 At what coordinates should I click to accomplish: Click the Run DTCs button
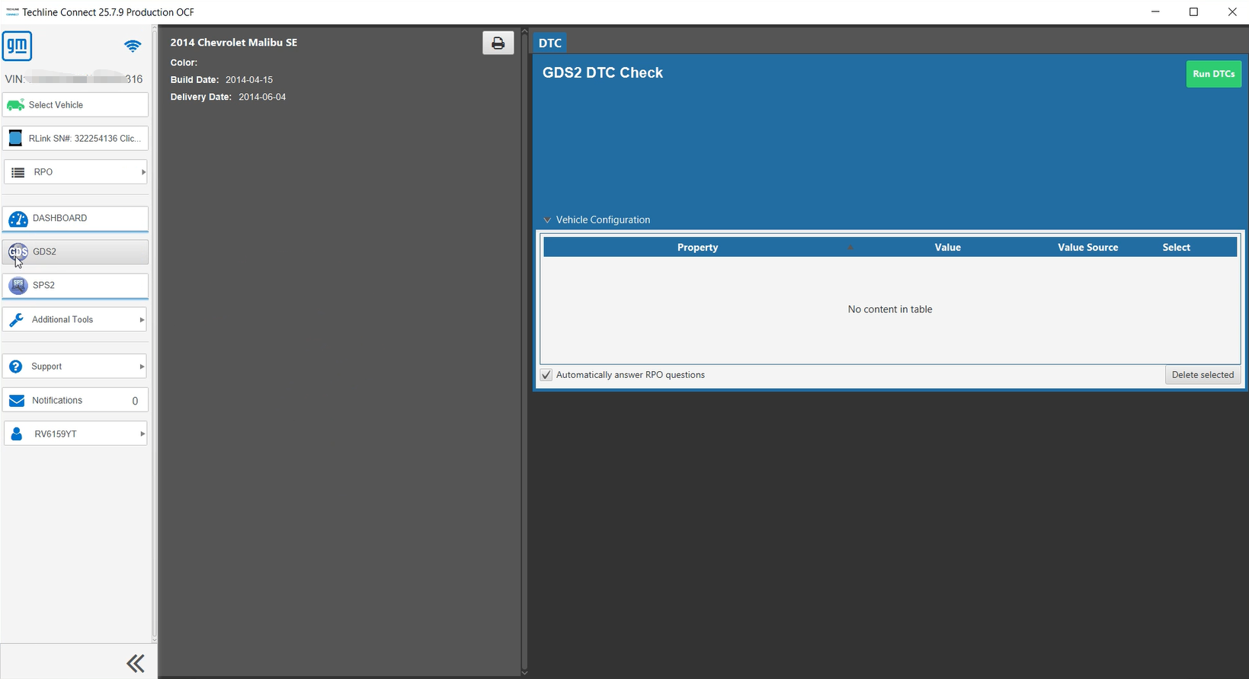(1213, 74)
